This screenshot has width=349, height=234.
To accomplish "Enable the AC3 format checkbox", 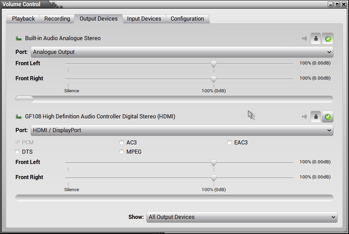I will [x=122, y=142].
